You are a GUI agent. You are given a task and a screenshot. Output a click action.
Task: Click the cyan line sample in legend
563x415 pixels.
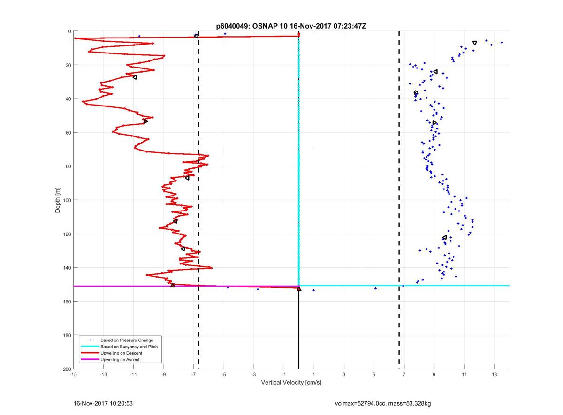pyautogui.click(x=90, y=347)
